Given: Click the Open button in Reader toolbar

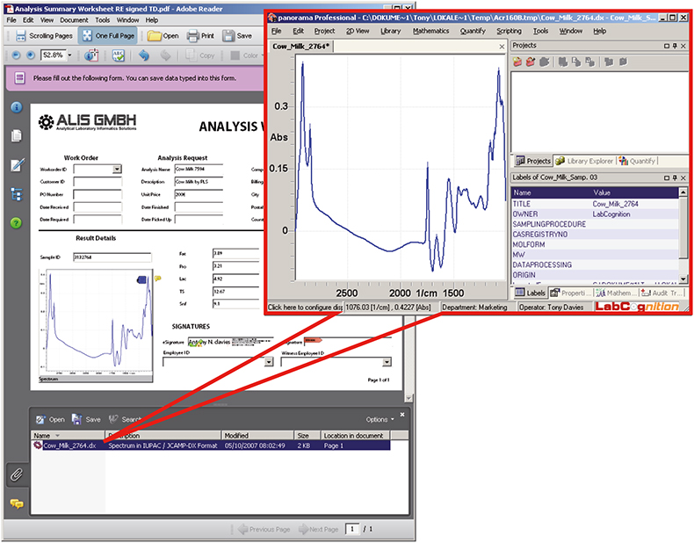Looking at the screenshot, I should click(x=163, y=36).
